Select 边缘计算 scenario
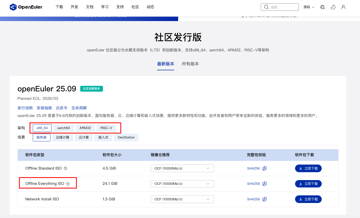This screenshot has width=360, height=218. [x=63, y=137]
